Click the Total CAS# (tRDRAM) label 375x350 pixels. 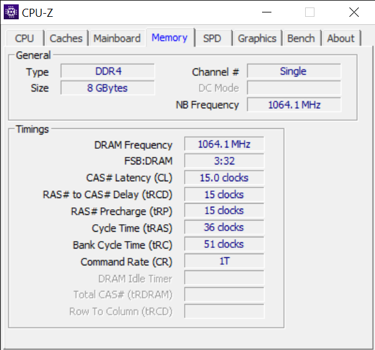click(123, 295)
